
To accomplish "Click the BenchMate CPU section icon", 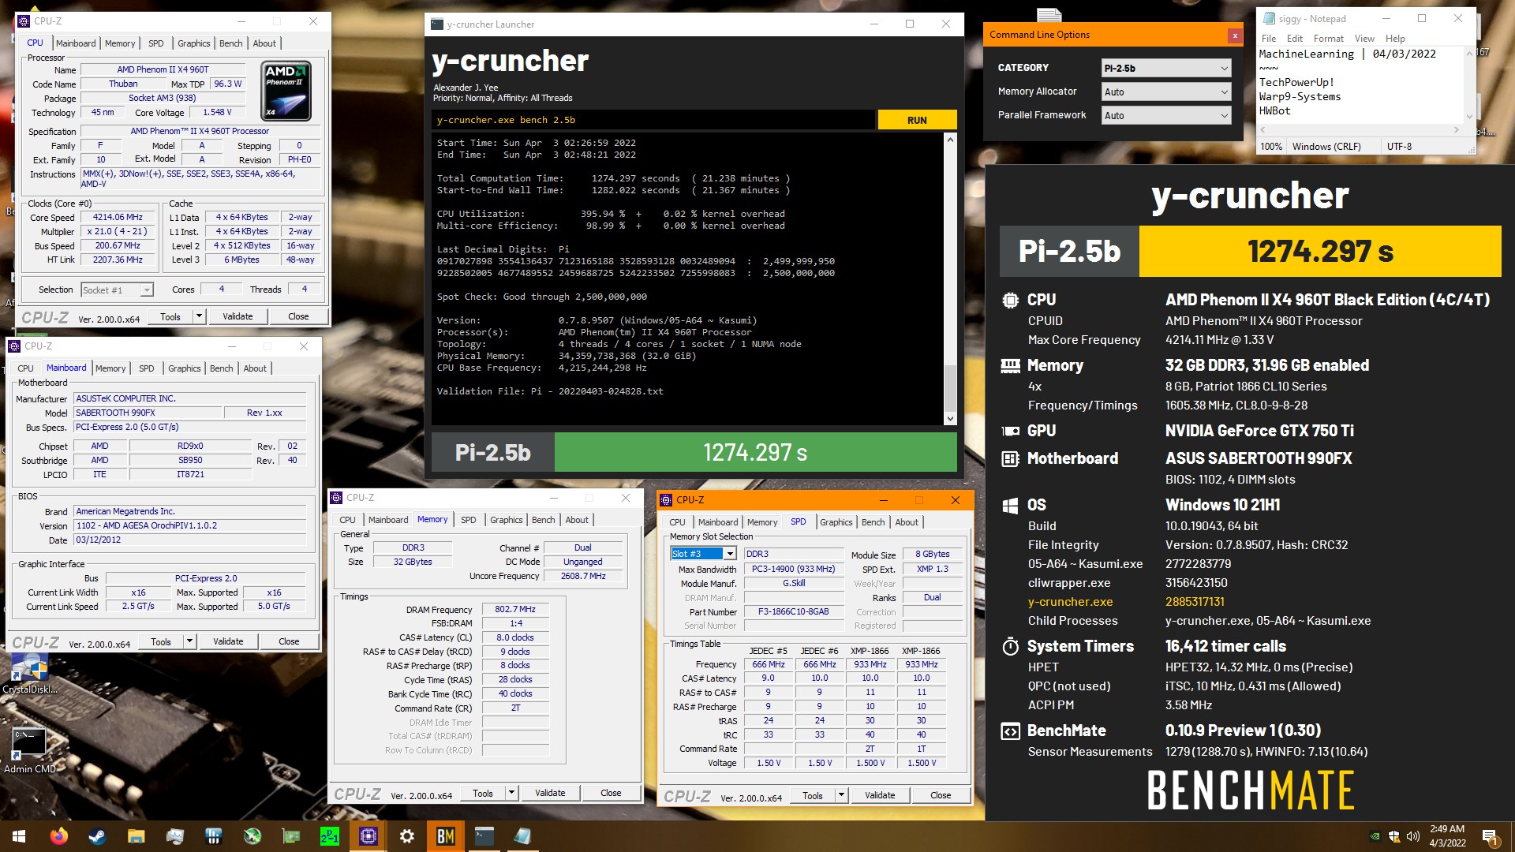I will tap(1010, 300).
